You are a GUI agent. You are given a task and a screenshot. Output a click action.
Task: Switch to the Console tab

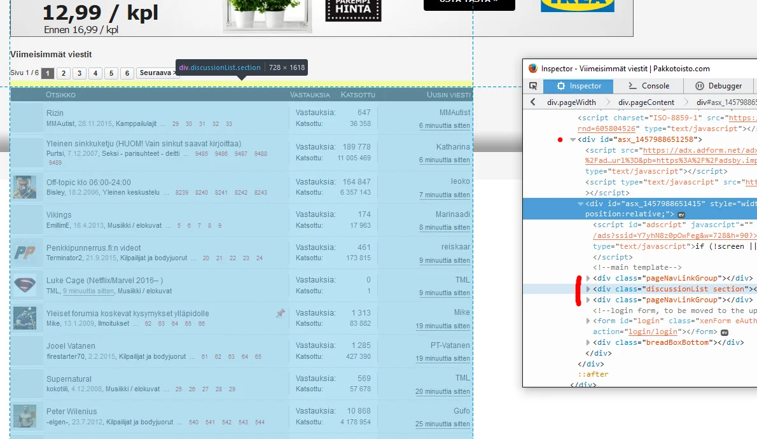(648, 86)
